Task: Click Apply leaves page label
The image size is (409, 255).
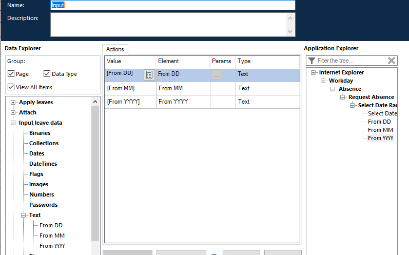Action: tap(36, 102)
